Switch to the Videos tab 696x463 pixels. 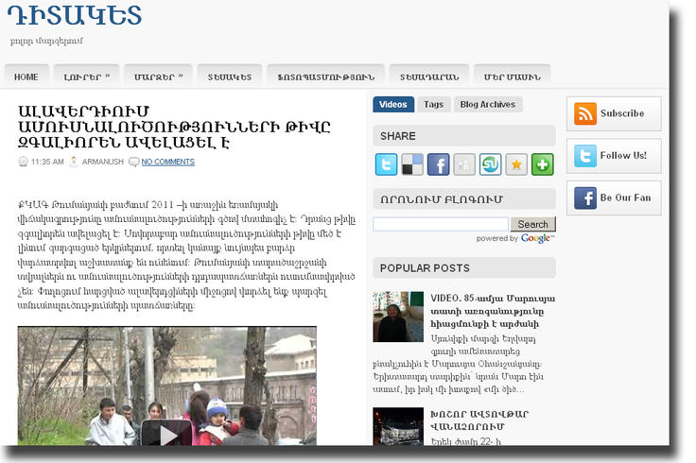392,105
